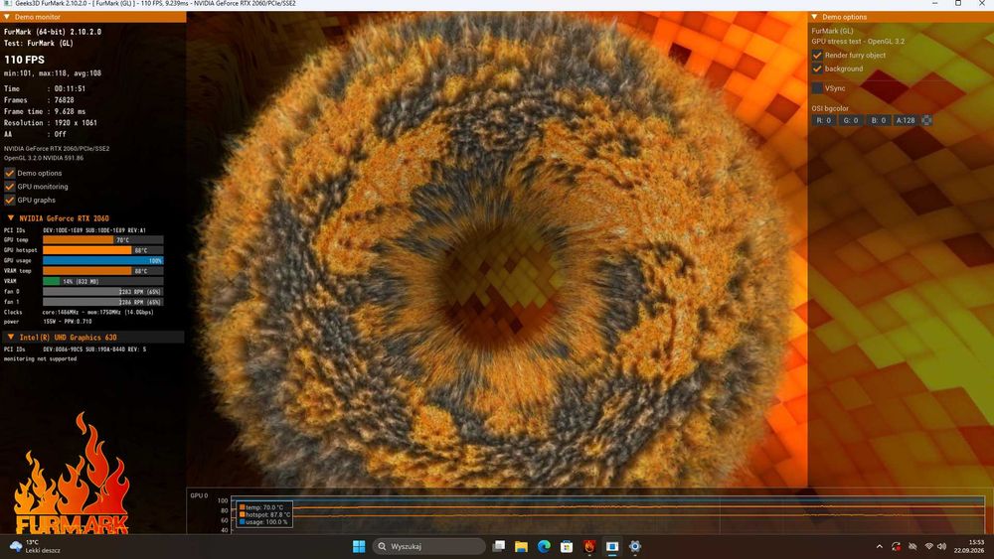The width and height of the screenshot is (994, 559).
Task: Launch File Explorer from the taskbar
Action: (521, 546)
